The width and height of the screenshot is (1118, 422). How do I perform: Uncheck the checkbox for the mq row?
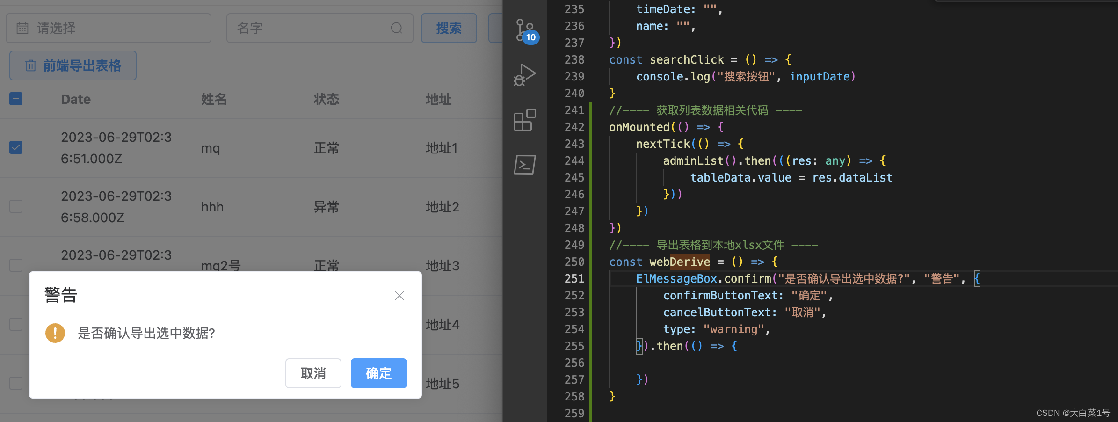16,147
